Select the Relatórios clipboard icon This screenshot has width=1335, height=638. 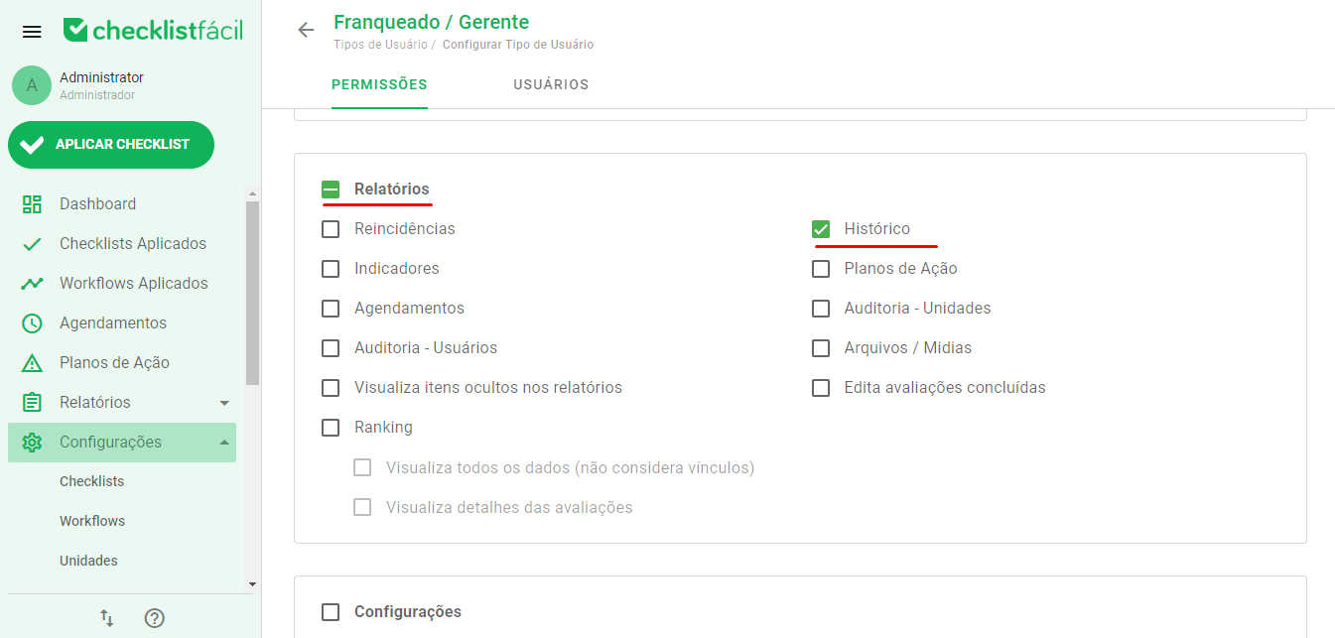[31, 402]
